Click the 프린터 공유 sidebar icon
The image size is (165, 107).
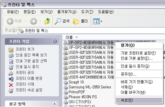tap(11, 73)
